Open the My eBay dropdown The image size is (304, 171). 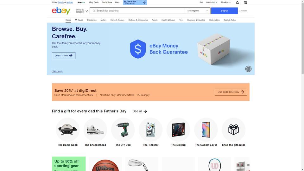coord(226,3)
